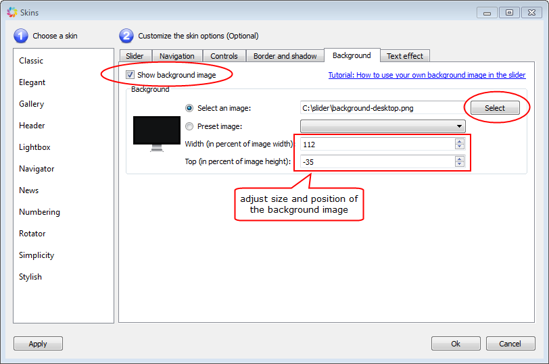This screenshot has width=549, height=364.
Task: Open the Preset image dropdown list
Action: pyautogui.click(x=383, y=126)
